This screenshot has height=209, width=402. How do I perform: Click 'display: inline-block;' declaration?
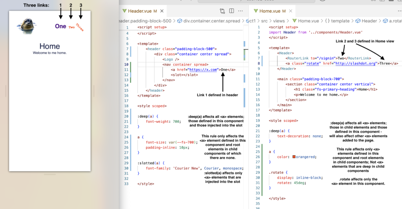300,178
